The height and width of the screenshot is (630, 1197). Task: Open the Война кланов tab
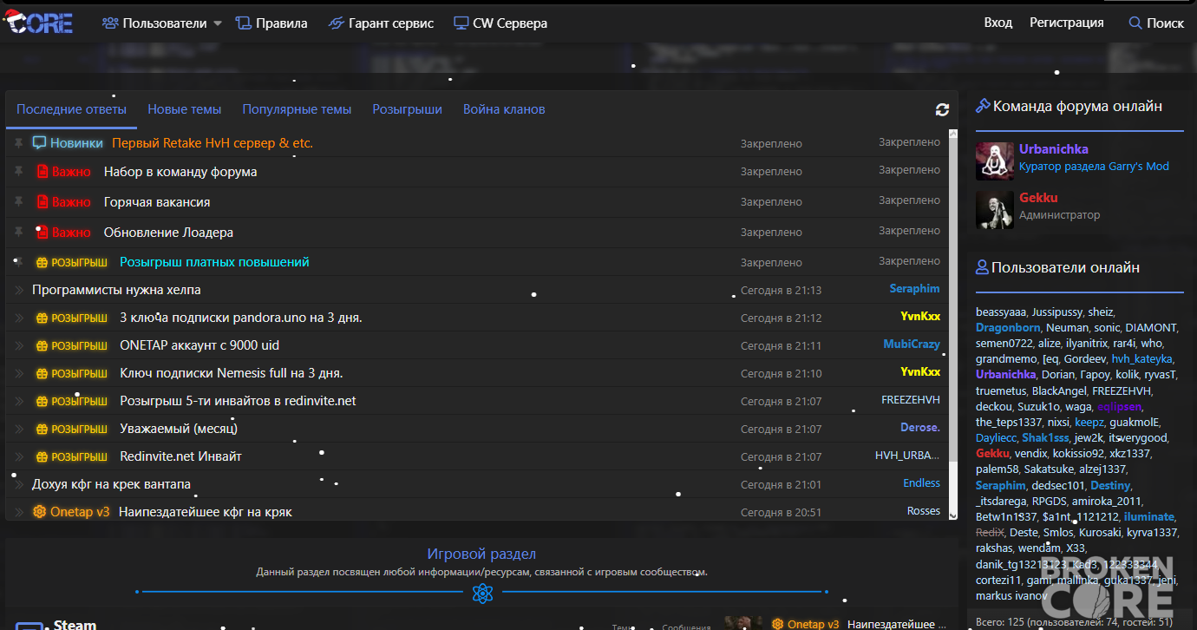tap(504, 109)
